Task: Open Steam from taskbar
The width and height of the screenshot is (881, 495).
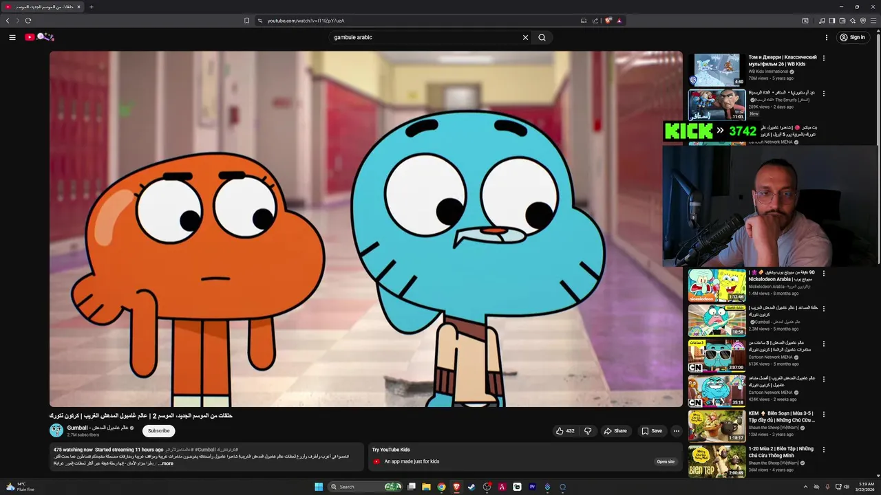Action: click(x=471, y=487)
